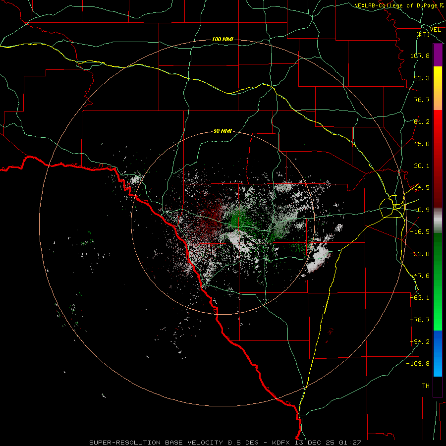Screen dimensions: 446x446
Task: Click the 14.5 scale label
Action: point(422,188)
